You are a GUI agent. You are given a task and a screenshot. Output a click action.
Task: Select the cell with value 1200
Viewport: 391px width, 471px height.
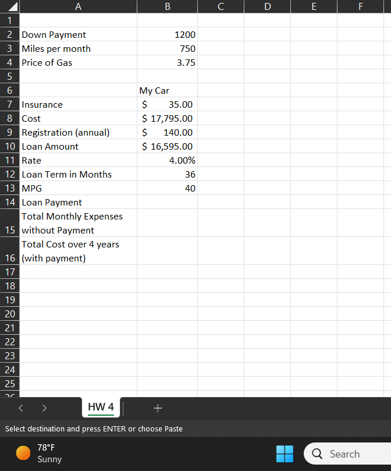pyautogui.click(x=167, y=34)
